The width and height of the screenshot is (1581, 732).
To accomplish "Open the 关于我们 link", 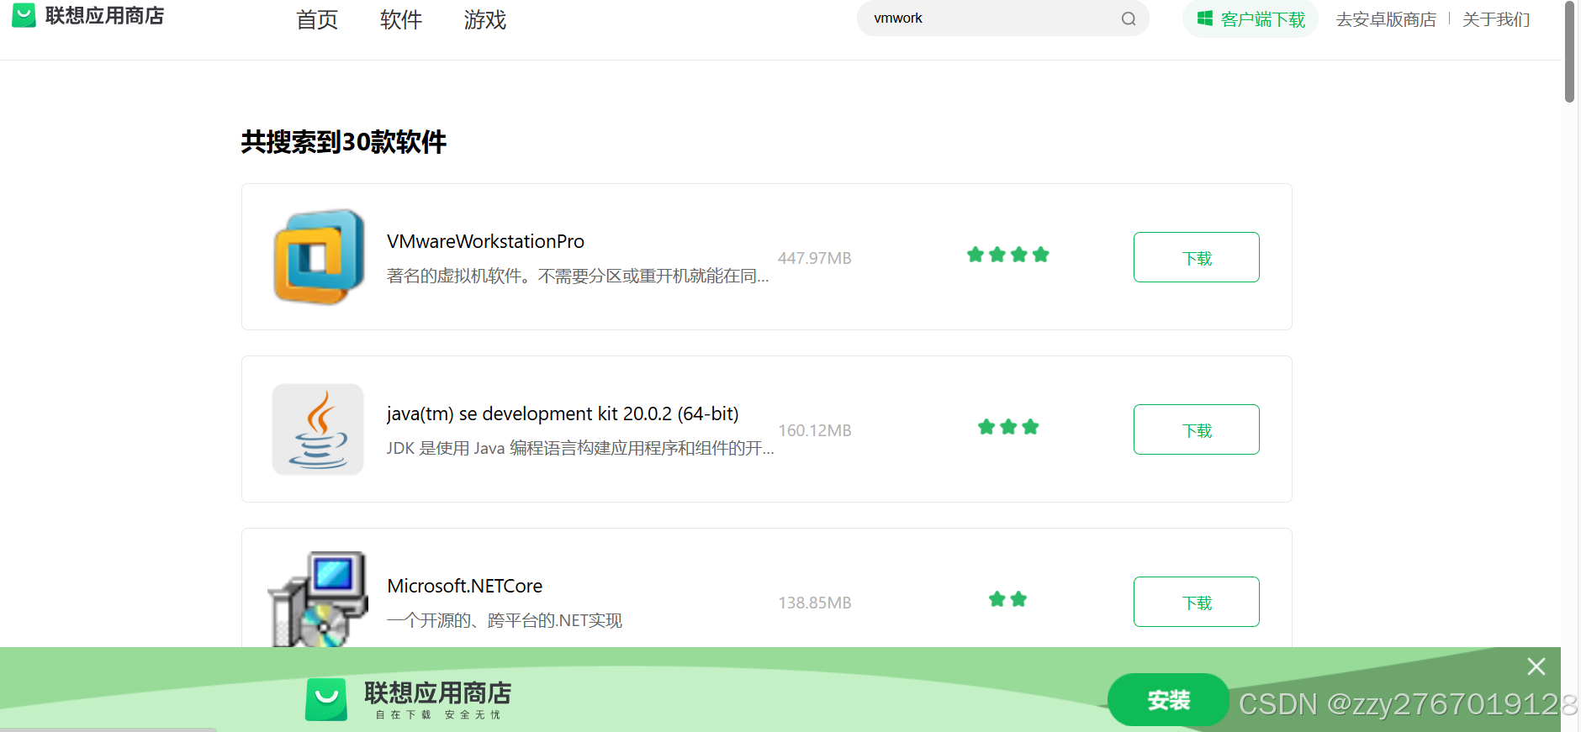I will click(1496, 19).
